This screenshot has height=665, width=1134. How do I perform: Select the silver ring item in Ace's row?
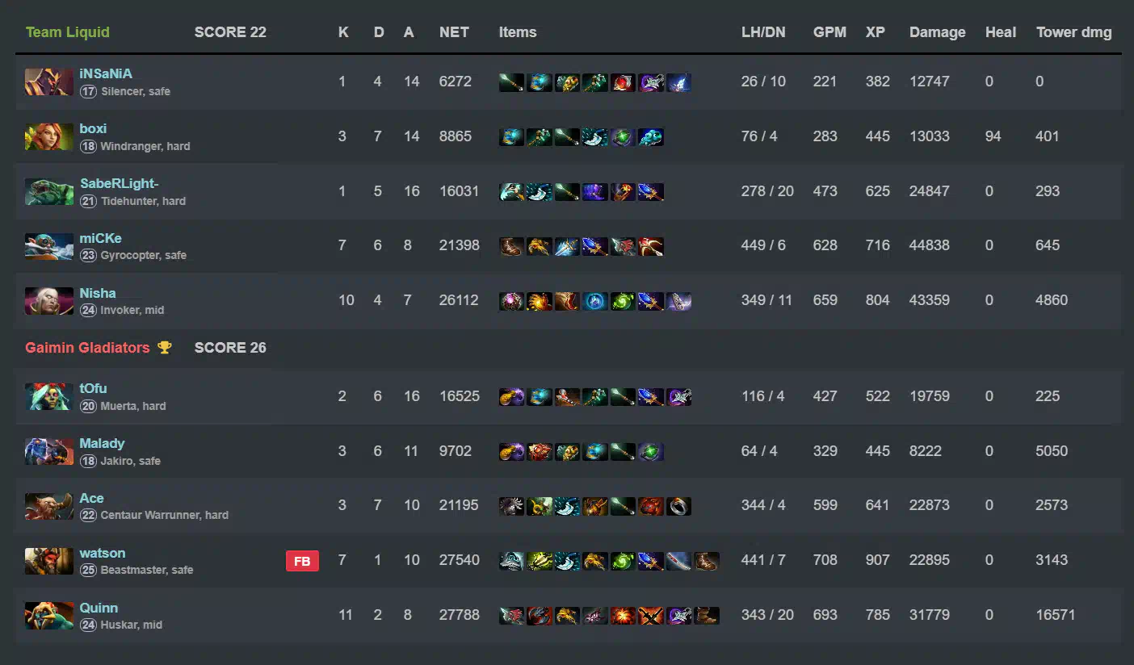tap(678, 506)
